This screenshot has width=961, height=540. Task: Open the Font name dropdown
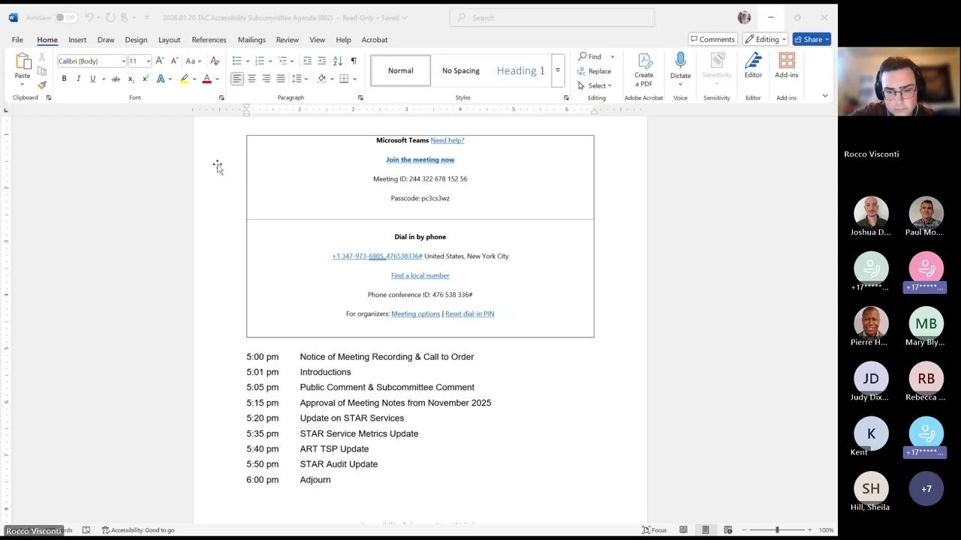tap(123, 61)
